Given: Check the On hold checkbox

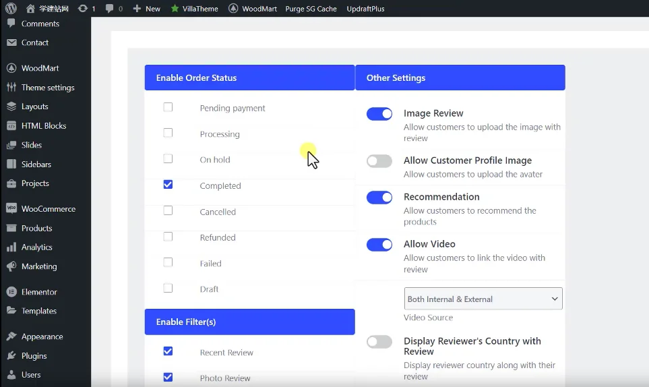Looking at the screenshot, I should (x=168, y=158).
